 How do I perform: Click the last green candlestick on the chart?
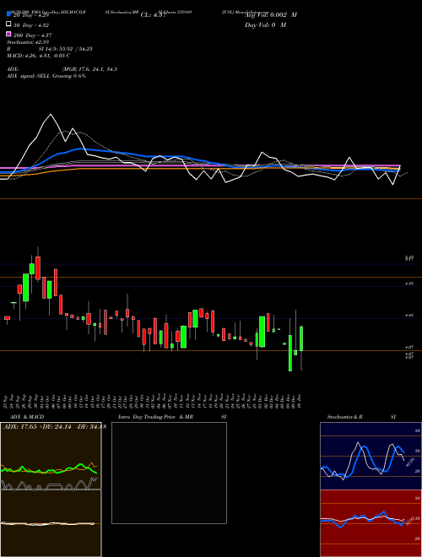[x=301, y=338]
